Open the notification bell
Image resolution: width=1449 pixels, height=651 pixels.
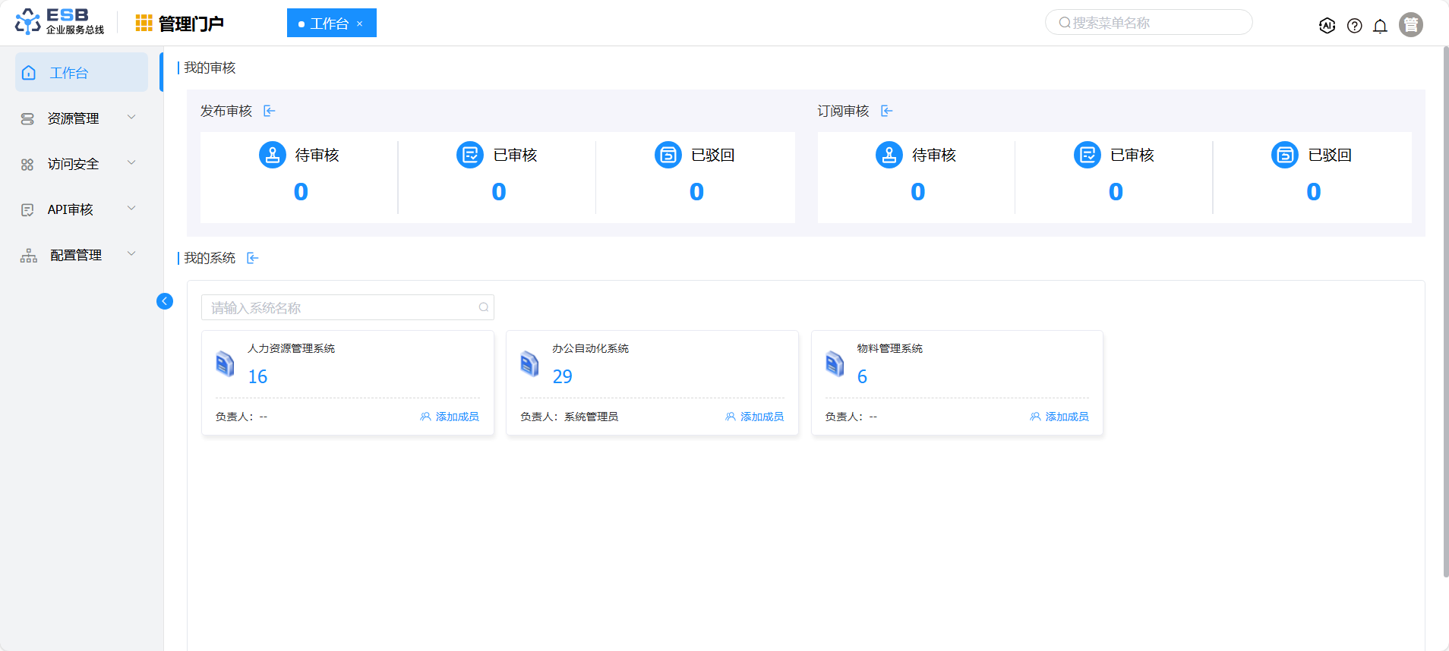tap(1380, 26)
